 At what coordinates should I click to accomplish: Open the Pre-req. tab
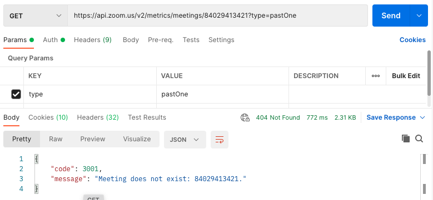[161, 40]
